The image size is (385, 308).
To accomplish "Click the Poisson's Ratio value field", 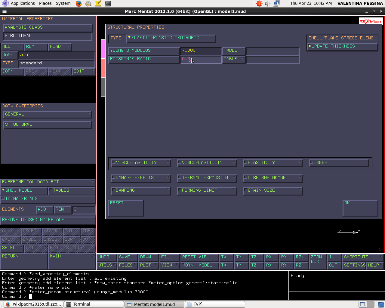I will (x=201, y=59).
